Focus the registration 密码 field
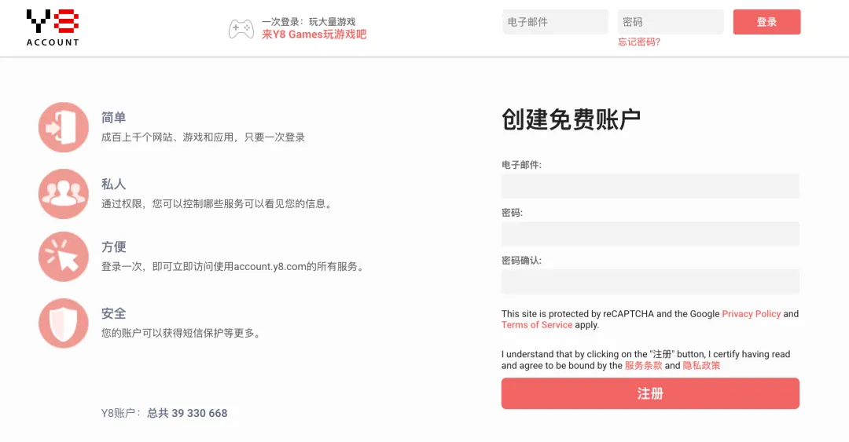This screenshot has width=849, height=442. (x=650, y=234)
